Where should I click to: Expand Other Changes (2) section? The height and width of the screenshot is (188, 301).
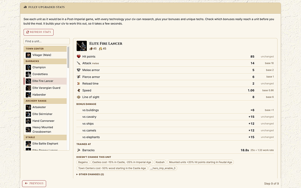click(x=90, y=174)
